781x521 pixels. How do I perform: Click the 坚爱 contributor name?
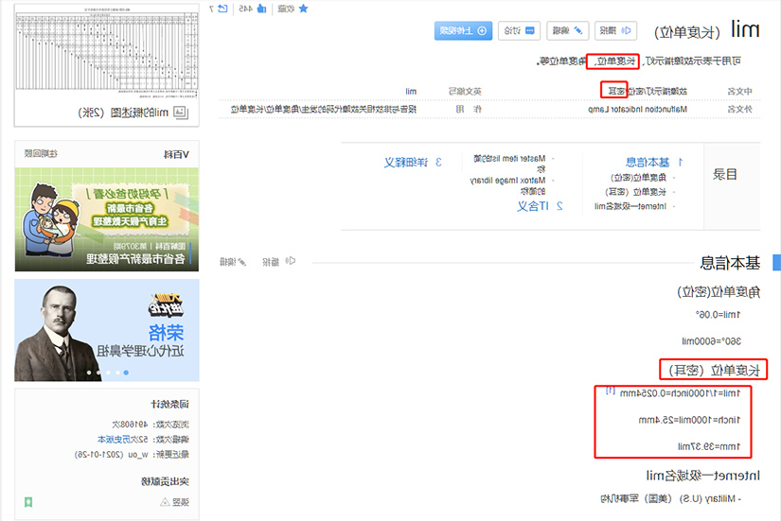(x=181, y=502)
